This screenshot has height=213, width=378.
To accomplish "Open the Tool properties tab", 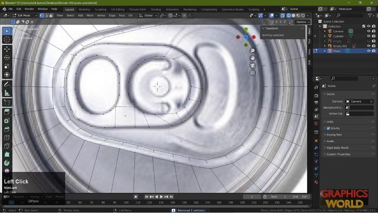I will pos(316,87).
